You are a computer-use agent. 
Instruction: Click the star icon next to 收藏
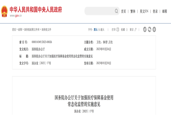point(127,29)
